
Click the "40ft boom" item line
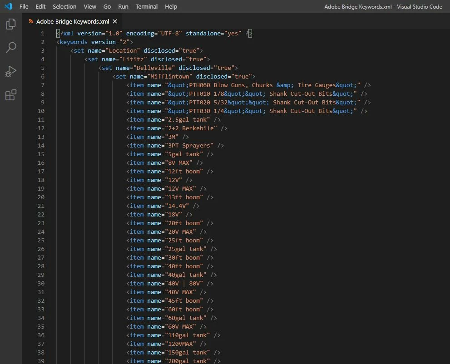click(170, 266)
